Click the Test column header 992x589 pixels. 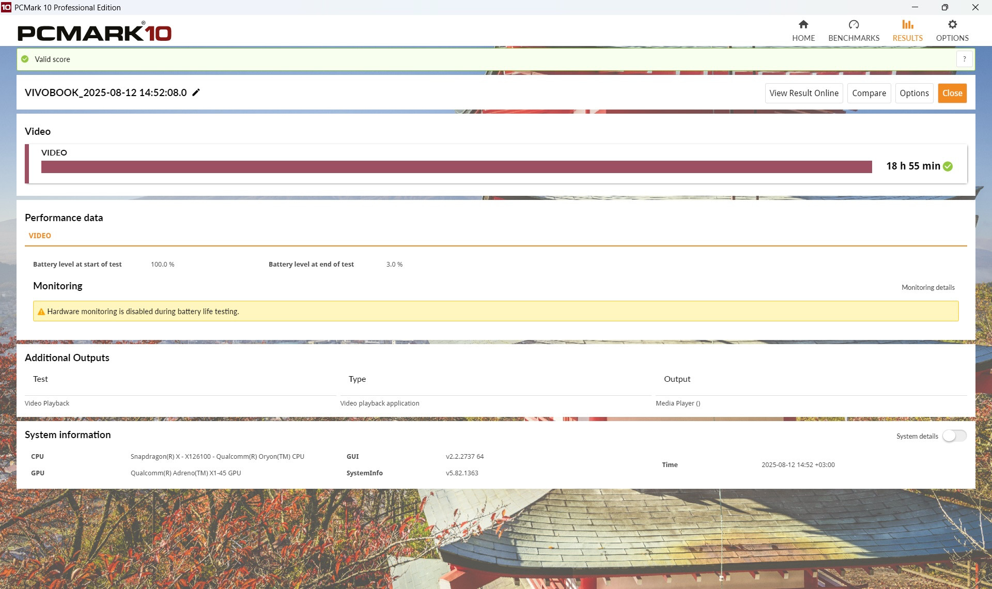coord(40,379)
